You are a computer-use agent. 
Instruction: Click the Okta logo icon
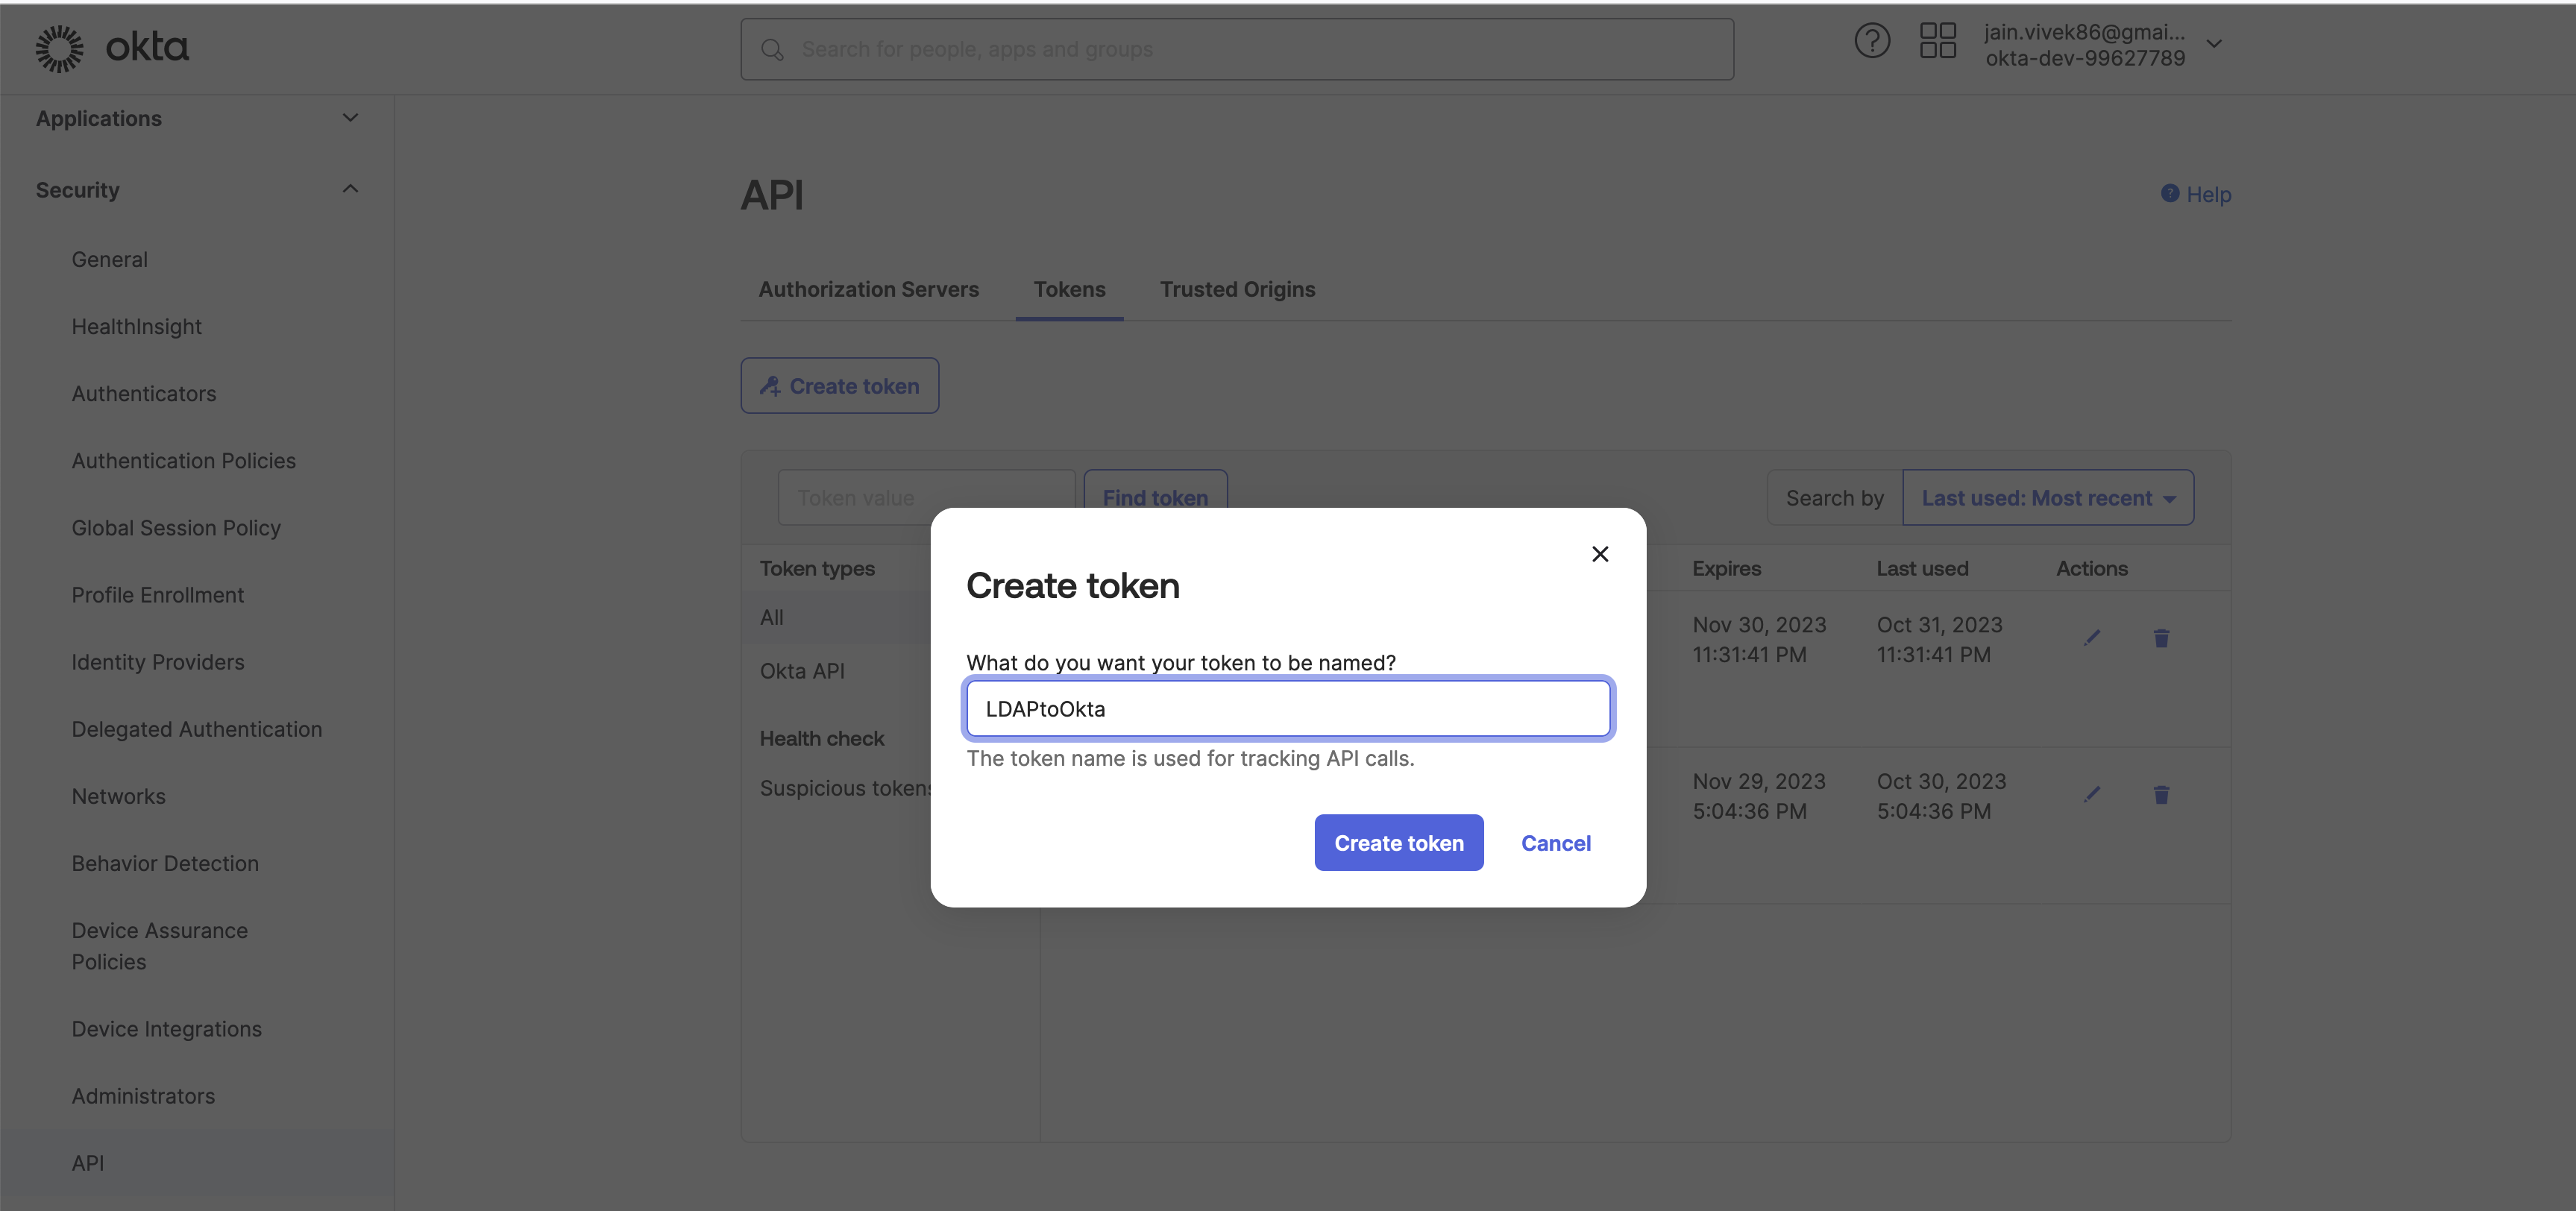coord(60,48)
